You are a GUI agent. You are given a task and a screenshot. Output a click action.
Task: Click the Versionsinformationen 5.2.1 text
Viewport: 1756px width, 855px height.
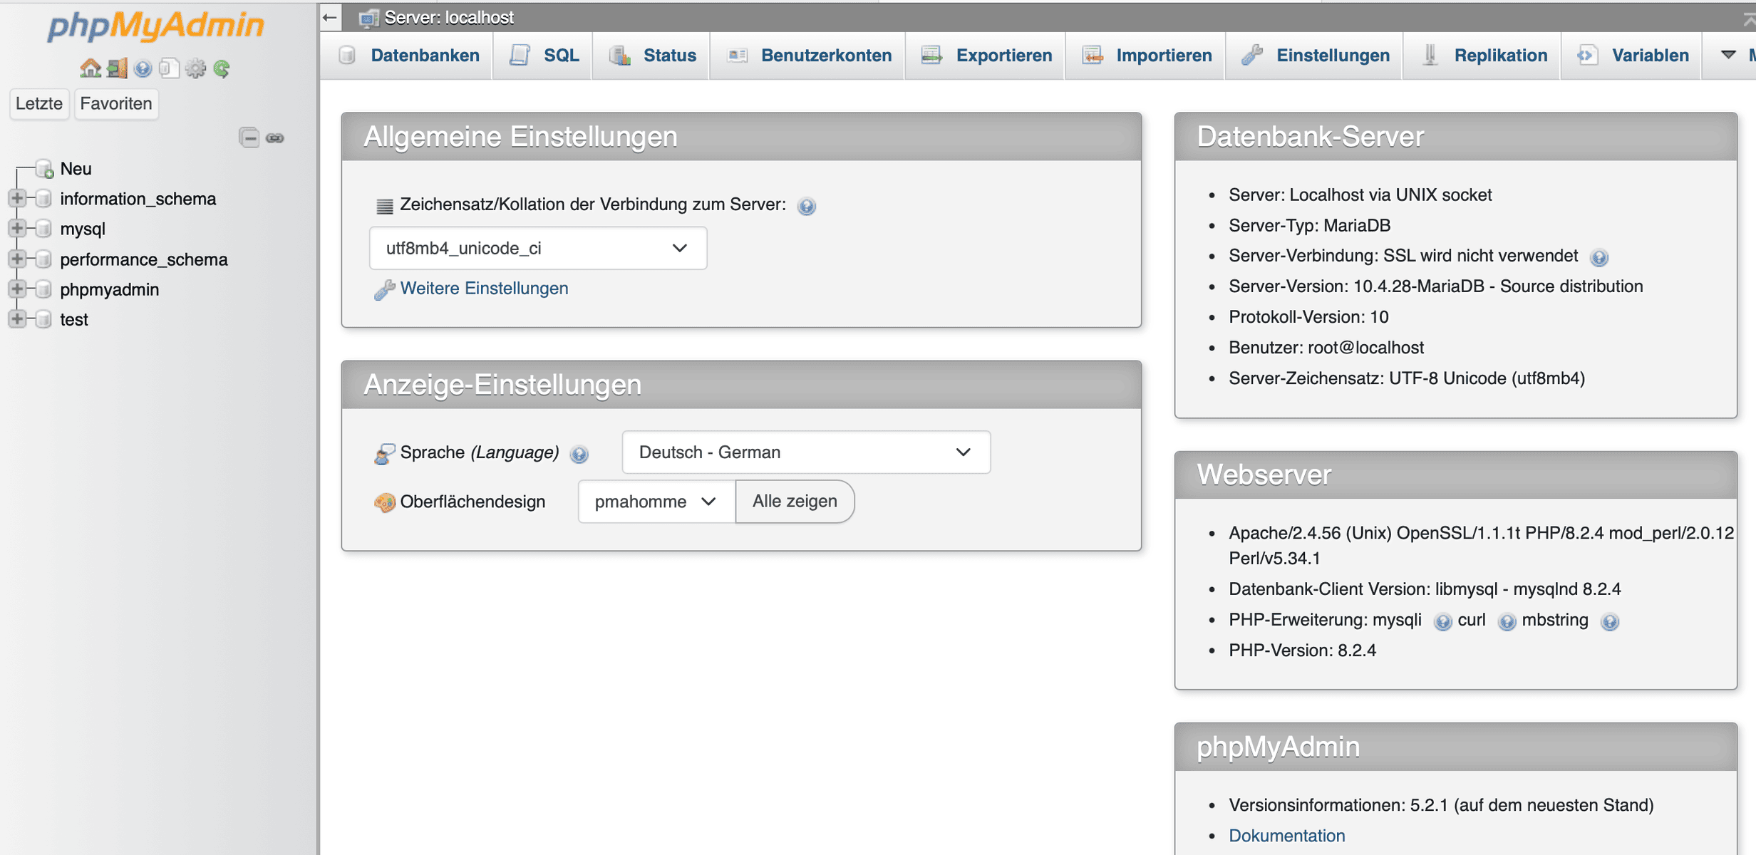click(x=1441, y=804)
